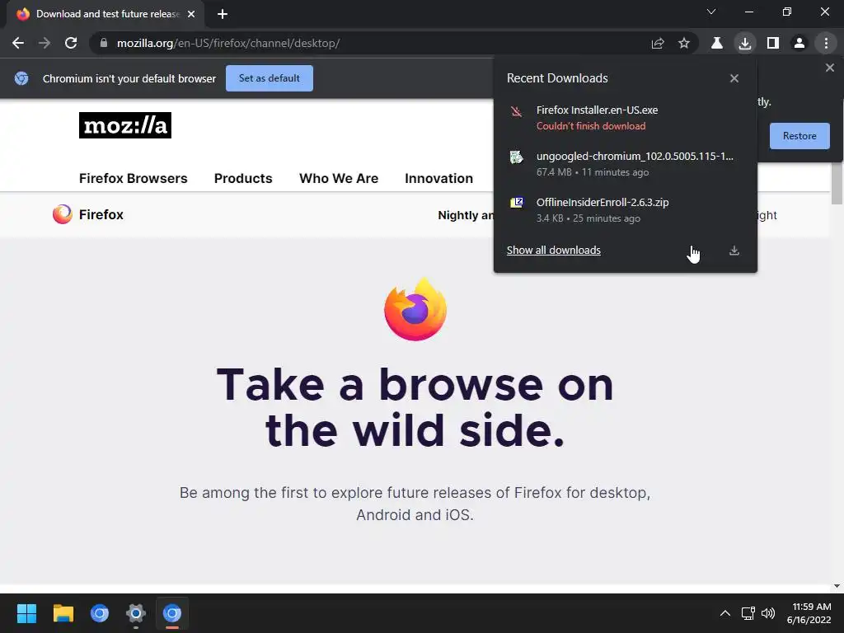Bookmark this tab with the star icon

coord(683,43)
